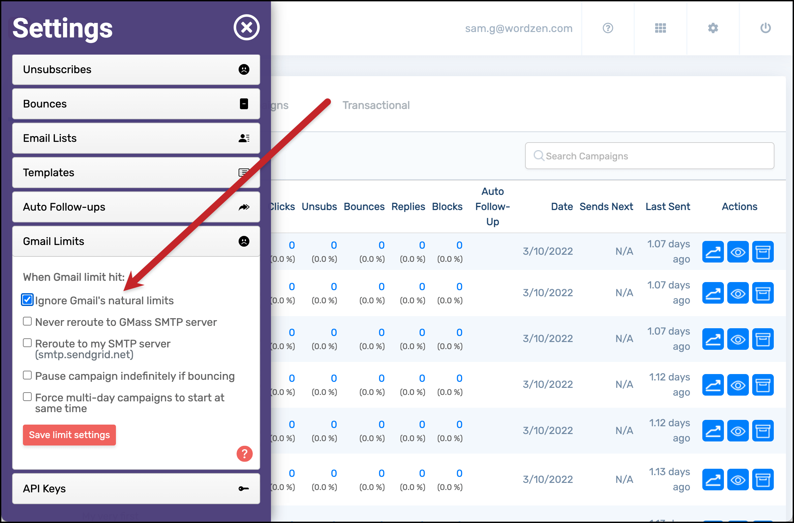Check Reroute to my SMTP server

tap(27, 343)
